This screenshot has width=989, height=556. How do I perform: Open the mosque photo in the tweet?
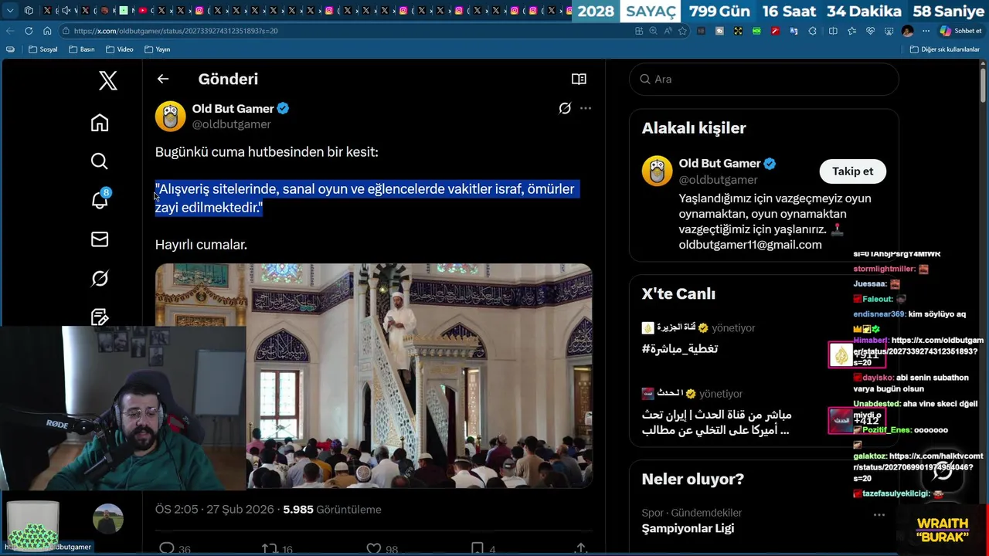point(374,376)
